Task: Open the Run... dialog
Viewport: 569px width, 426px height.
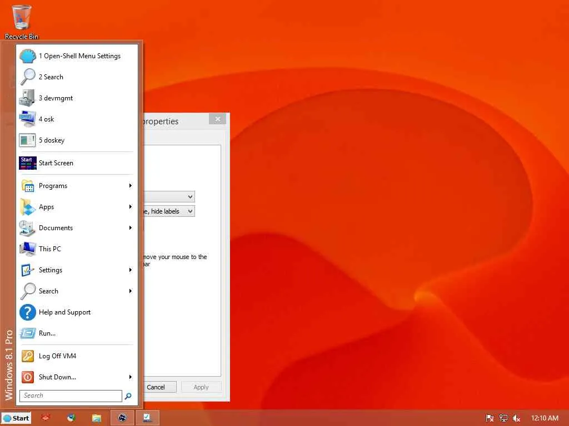Action: coord(77,333)
